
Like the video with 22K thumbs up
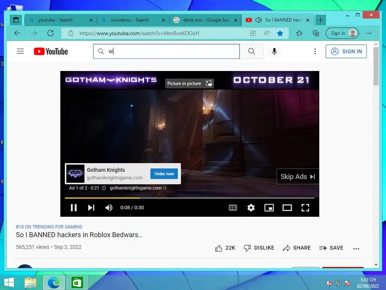pyautogui.click(x=225, y=248)
